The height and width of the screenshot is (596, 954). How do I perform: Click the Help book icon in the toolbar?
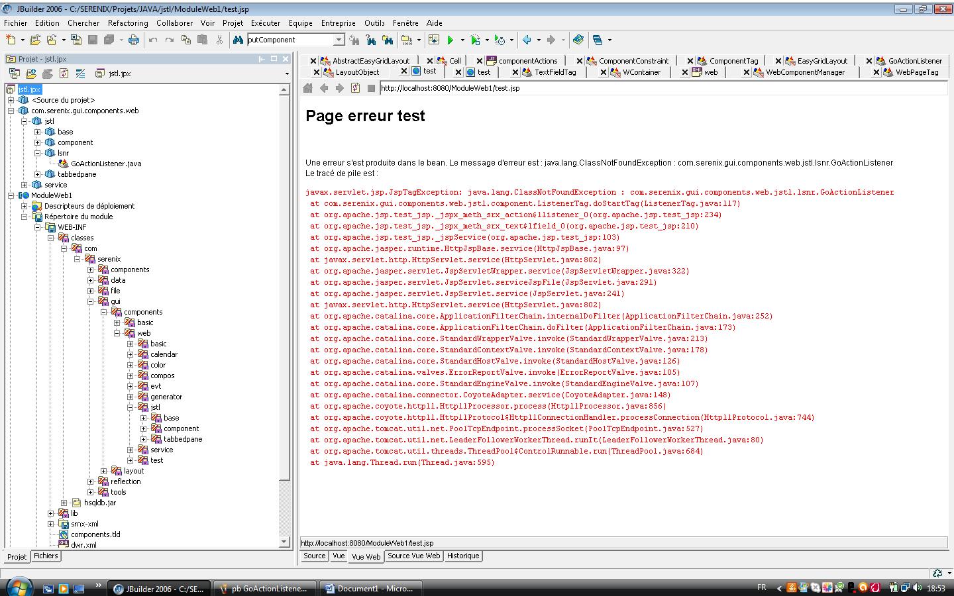pos(578,40)
